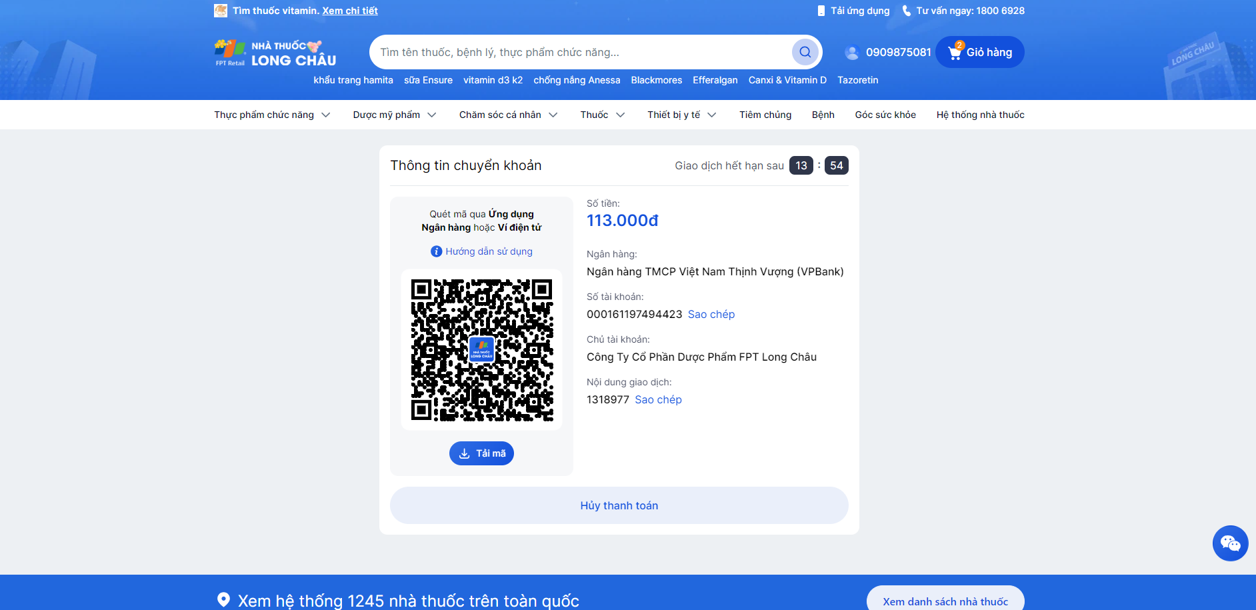Screen dimensions: 1256x610
Task: Open Tiêm chủng menu item
Action: click(765, 115)
